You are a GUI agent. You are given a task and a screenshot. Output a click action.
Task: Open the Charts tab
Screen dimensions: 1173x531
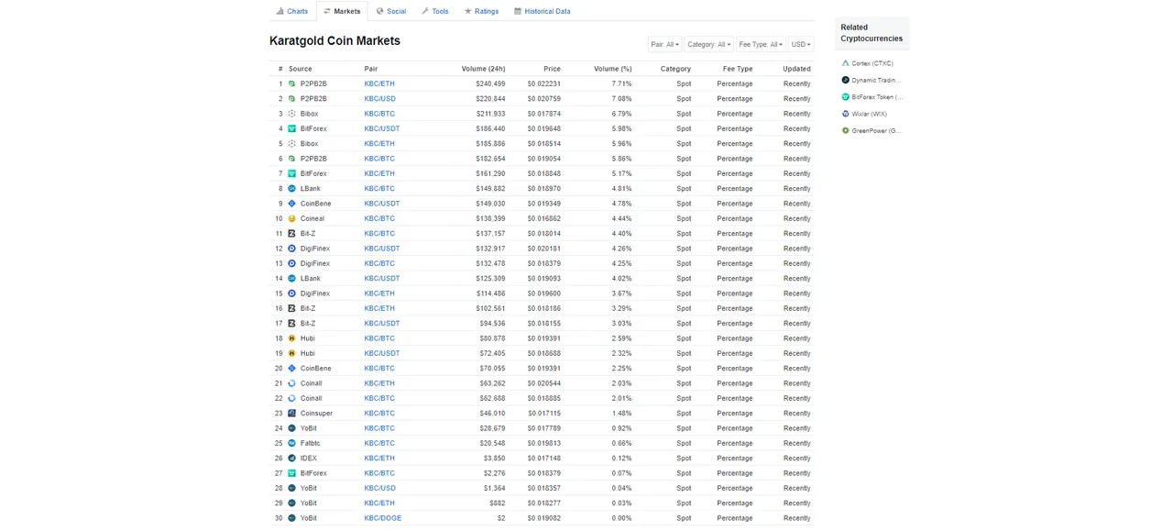[x=292, y=11]
